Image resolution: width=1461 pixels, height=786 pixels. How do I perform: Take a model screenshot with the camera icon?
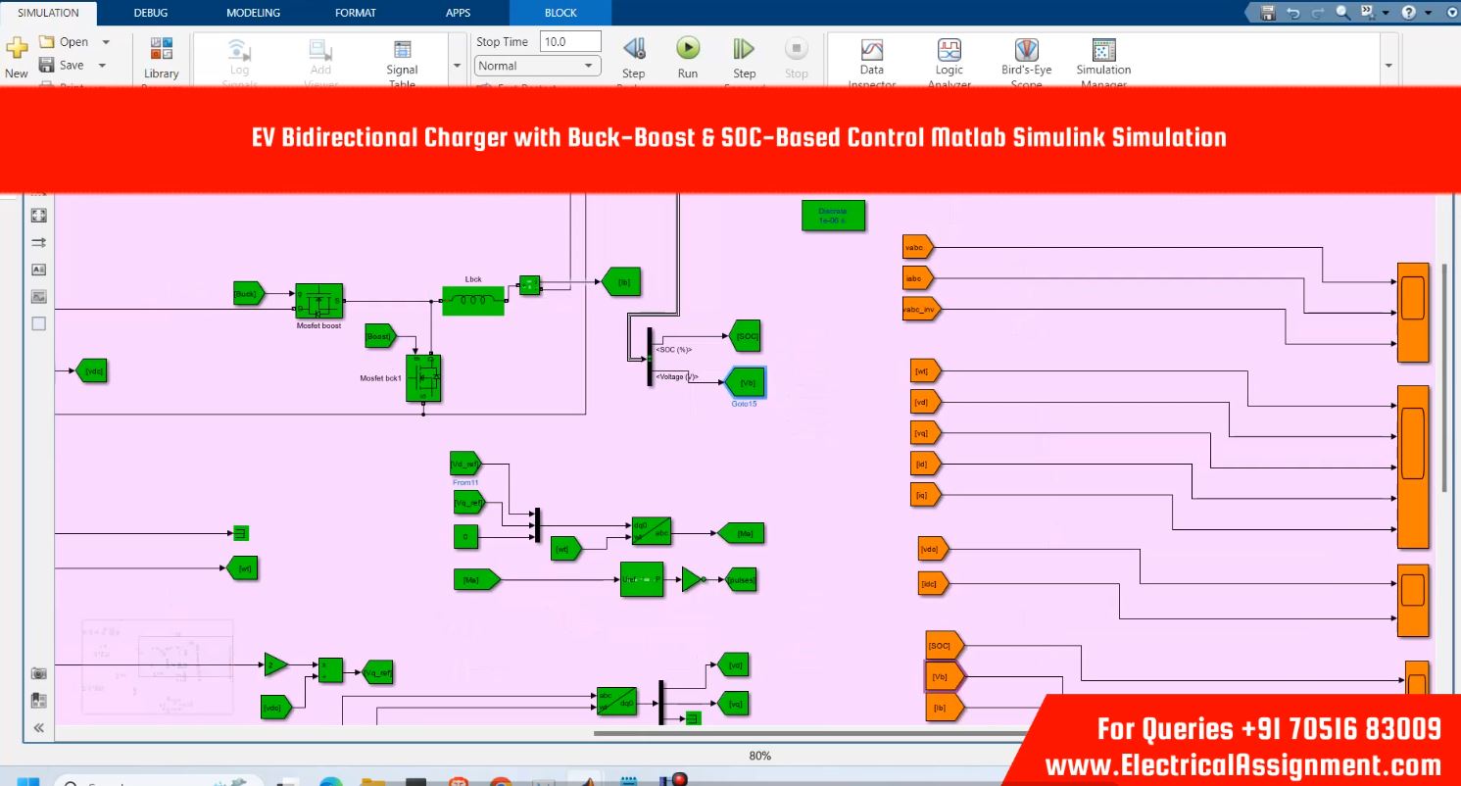39,673
